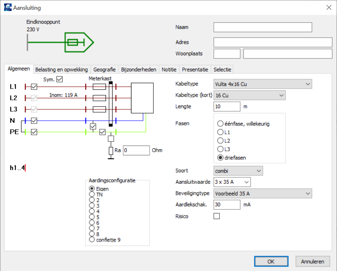Open the Kabeltype dropdown
The width and height of the screenshot is (337, 271).
262,84
